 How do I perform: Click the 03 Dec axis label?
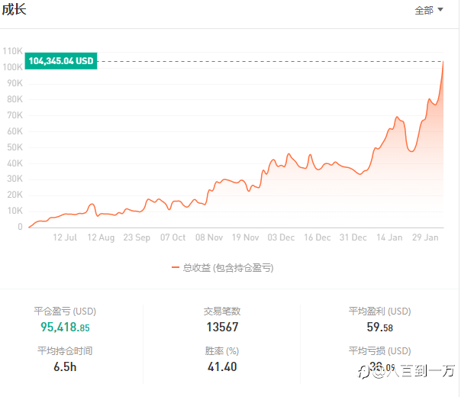[x=281, y=237]
